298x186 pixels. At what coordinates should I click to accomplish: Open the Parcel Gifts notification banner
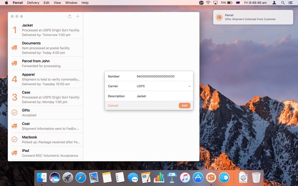point(253,17)
